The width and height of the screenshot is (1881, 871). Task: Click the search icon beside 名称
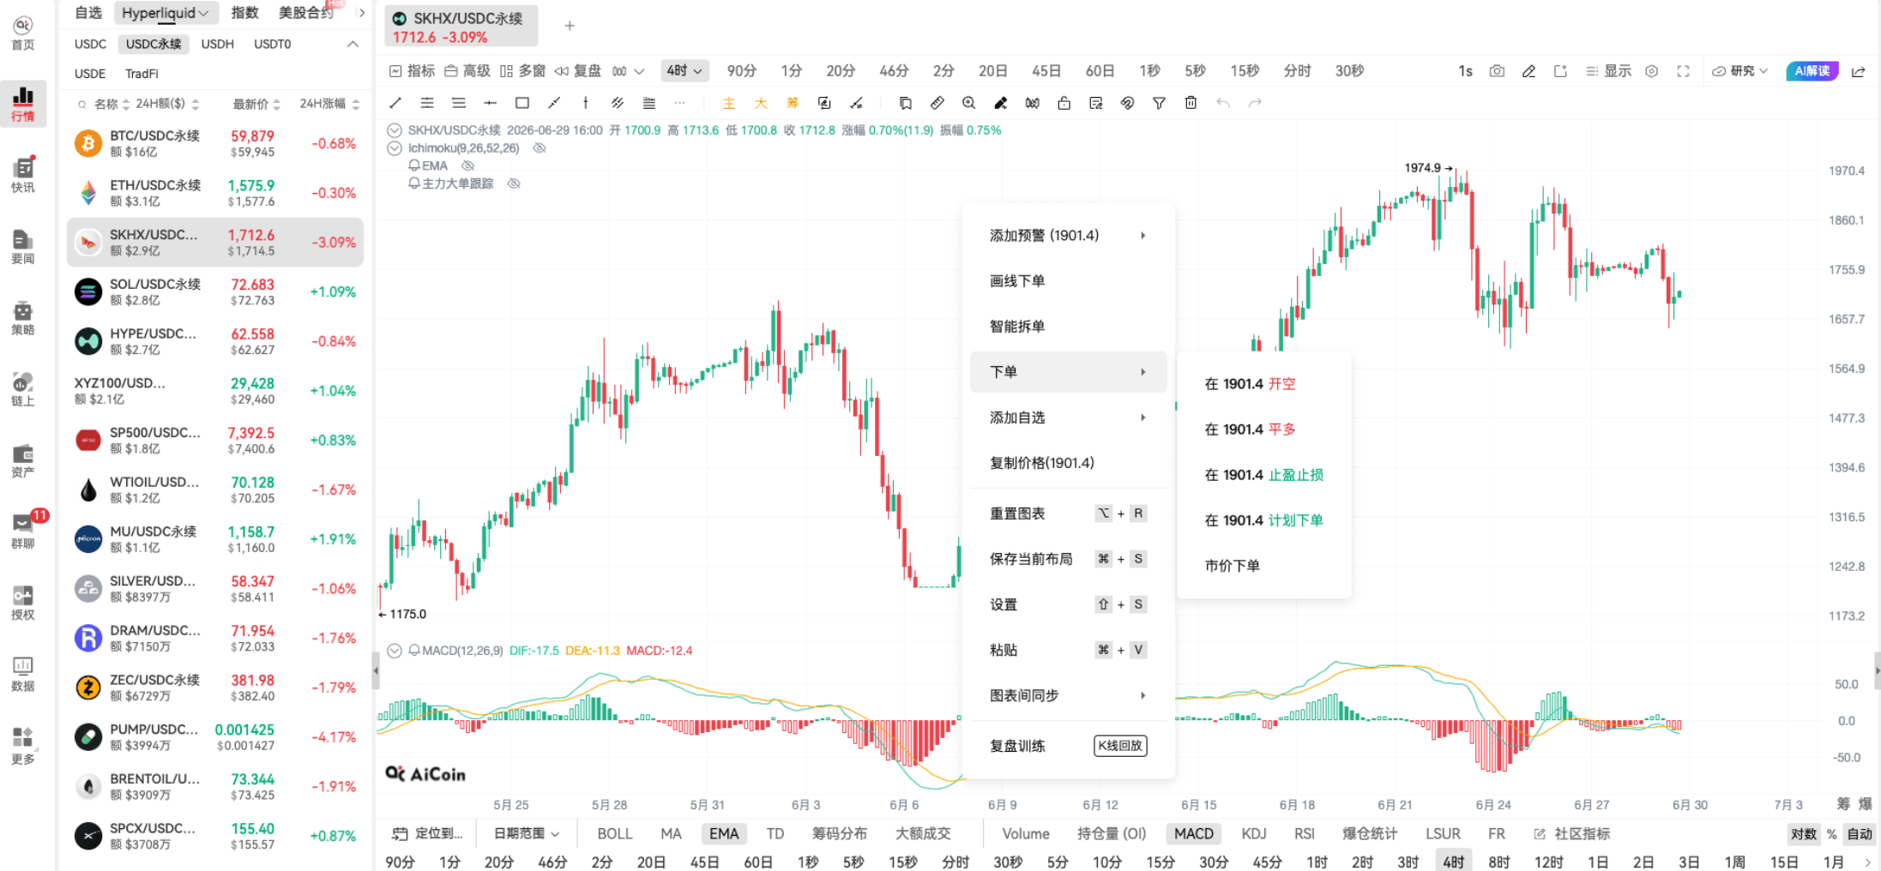82,105
